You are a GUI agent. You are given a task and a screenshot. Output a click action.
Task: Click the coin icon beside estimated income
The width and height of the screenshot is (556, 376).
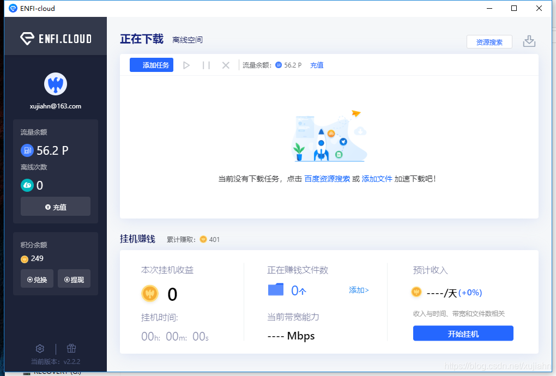pyautogui.click(x=416, y=292)
